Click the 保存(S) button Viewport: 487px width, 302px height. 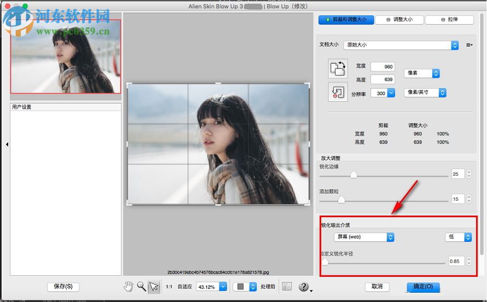(63, 287)
